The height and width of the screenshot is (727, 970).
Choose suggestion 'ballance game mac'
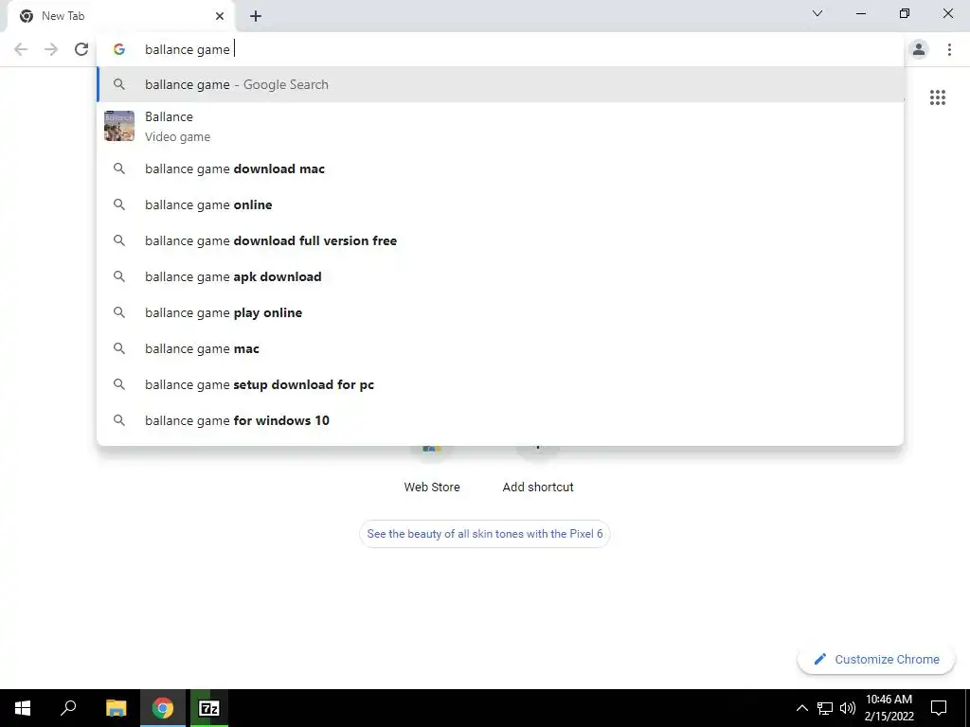click(x=500, y=348)
